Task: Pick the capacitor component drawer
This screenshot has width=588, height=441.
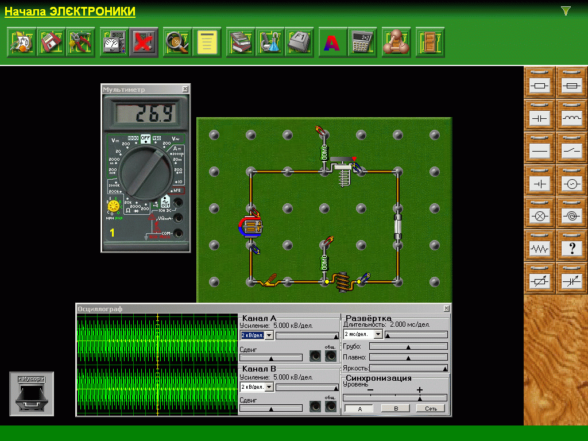Action: click(540, 119)
